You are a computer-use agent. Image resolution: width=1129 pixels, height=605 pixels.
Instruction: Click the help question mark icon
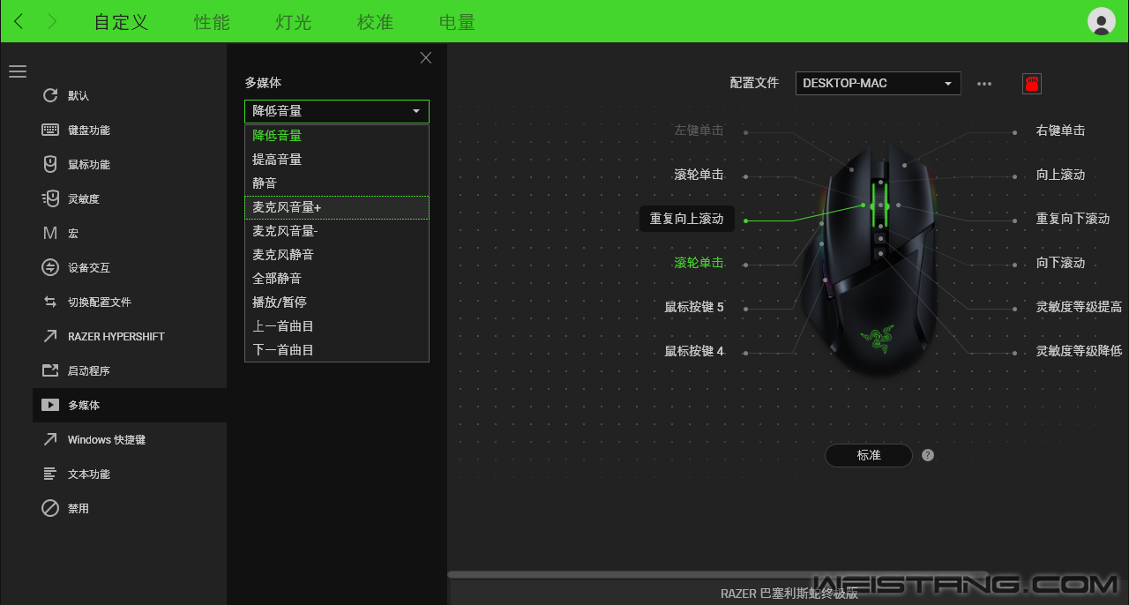pos(927,455)
